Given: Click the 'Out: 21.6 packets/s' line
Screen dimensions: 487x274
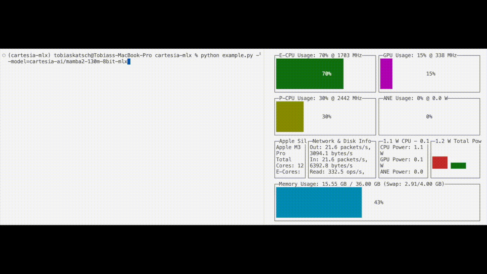Looking at the screenshot, I should click(x=339, y=147).
